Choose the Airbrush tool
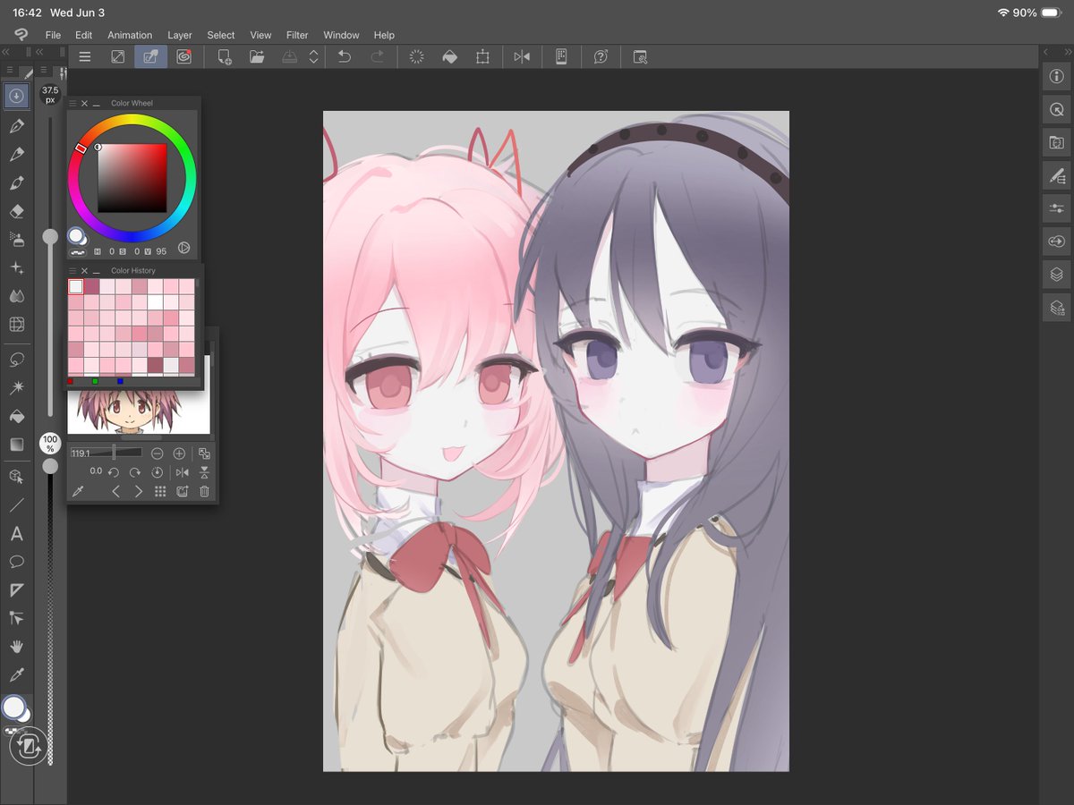Screen dimensions: 1074x805 tap(16, 239)
